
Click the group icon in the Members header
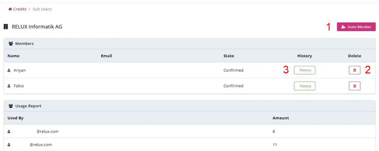11,43
